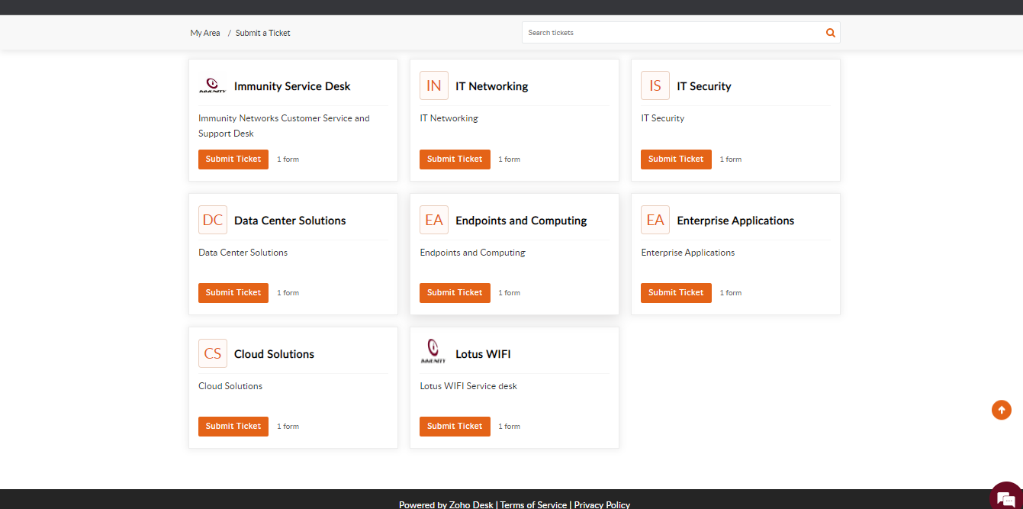Screen dimensions: 1023x509
Task: Click the Immunity Service Desk logo
Action: (x=212, y=85)
